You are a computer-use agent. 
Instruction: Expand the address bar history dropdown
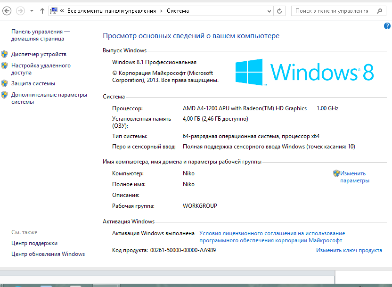(x=269, y=11)
